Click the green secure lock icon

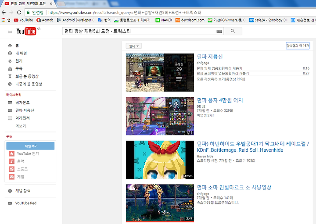pos(28,12)
